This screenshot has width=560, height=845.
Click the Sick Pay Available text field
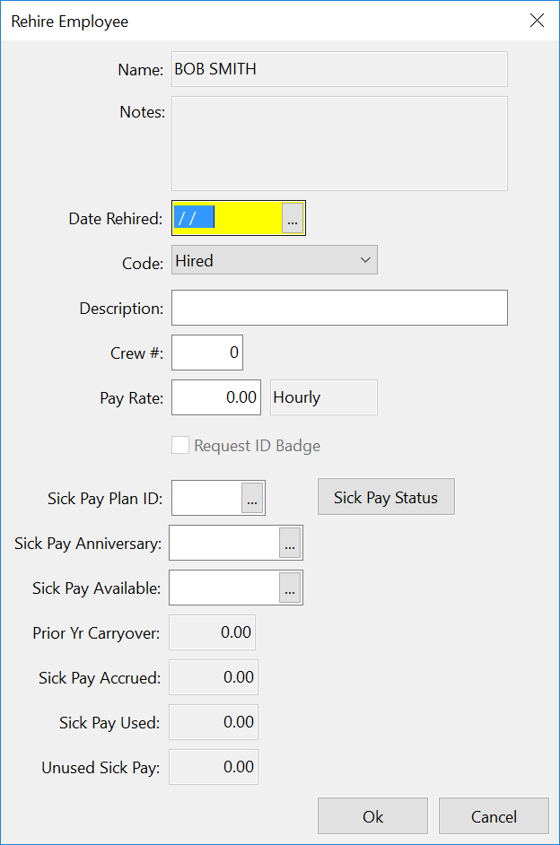(x=224, y=588)
